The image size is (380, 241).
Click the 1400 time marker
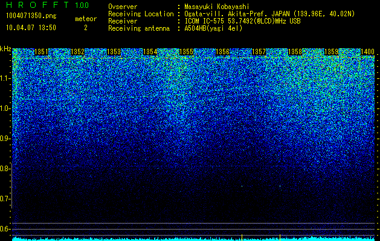coord(367,52)
